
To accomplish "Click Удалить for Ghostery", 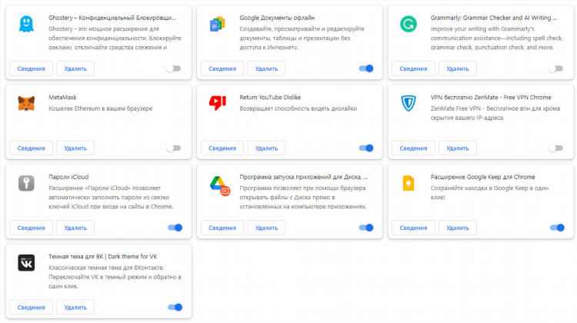I will pos(75,68).
